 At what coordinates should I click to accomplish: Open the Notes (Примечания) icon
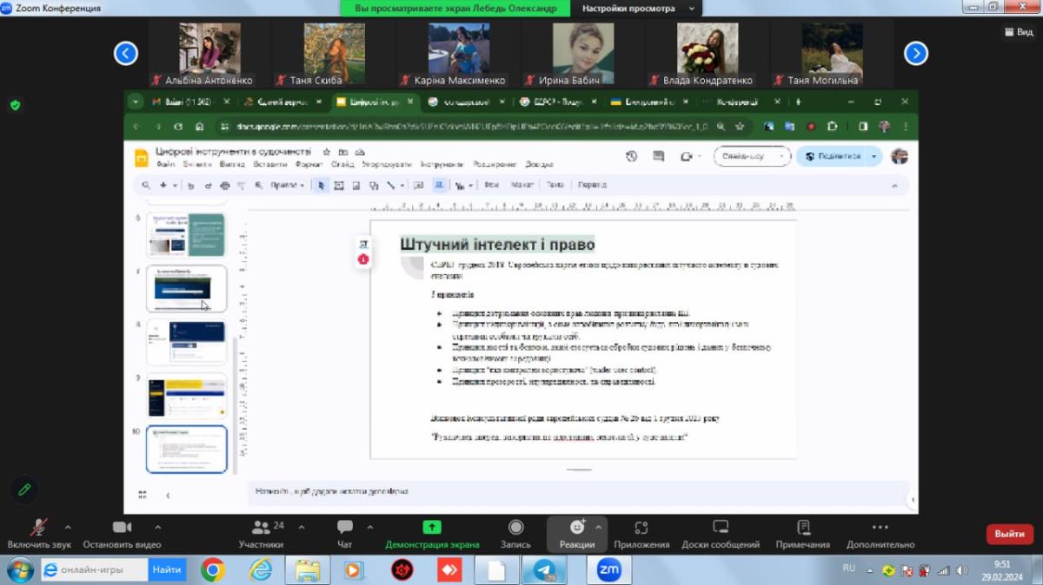point(803,528)
